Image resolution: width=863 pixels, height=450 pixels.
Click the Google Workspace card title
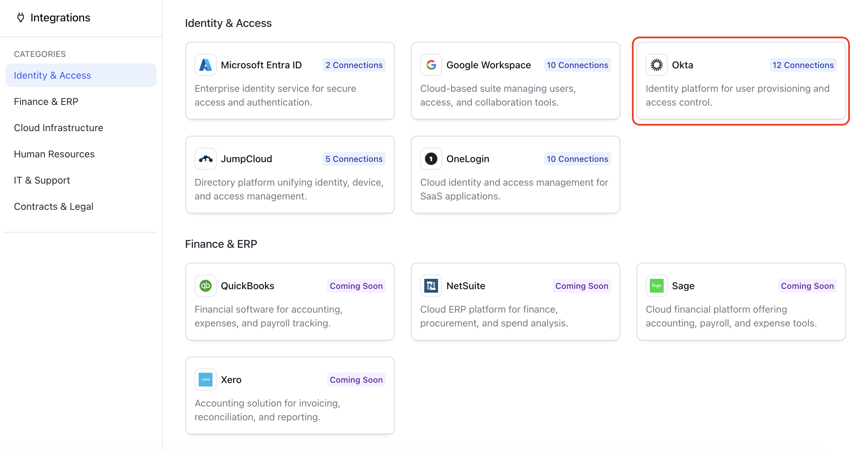[489, 65]
